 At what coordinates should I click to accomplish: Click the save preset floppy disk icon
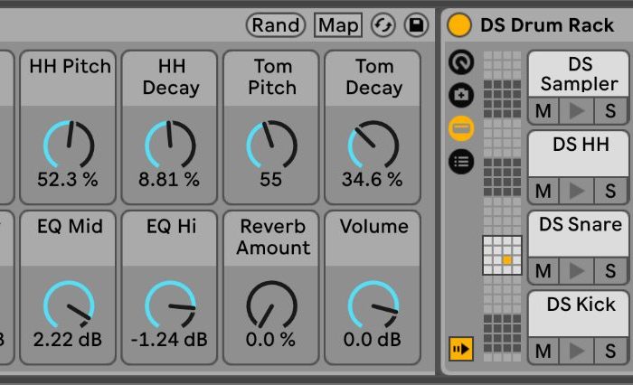416,25
